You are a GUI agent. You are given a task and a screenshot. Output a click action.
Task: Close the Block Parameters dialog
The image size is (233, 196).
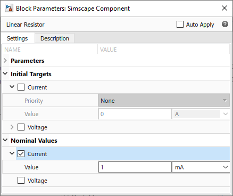[224, 8]
